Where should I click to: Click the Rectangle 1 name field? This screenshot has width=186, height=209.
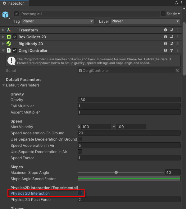click(x=90, y=14)
